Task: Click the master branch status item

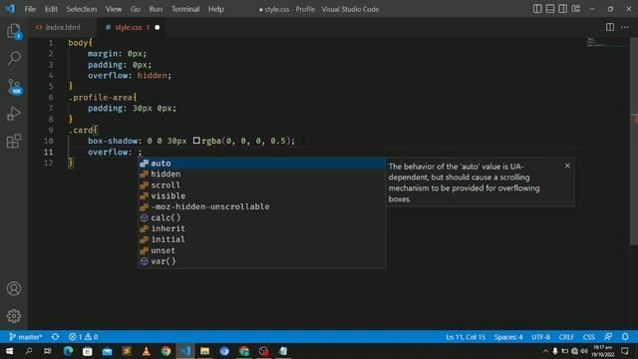Action: tap(25, 337)
